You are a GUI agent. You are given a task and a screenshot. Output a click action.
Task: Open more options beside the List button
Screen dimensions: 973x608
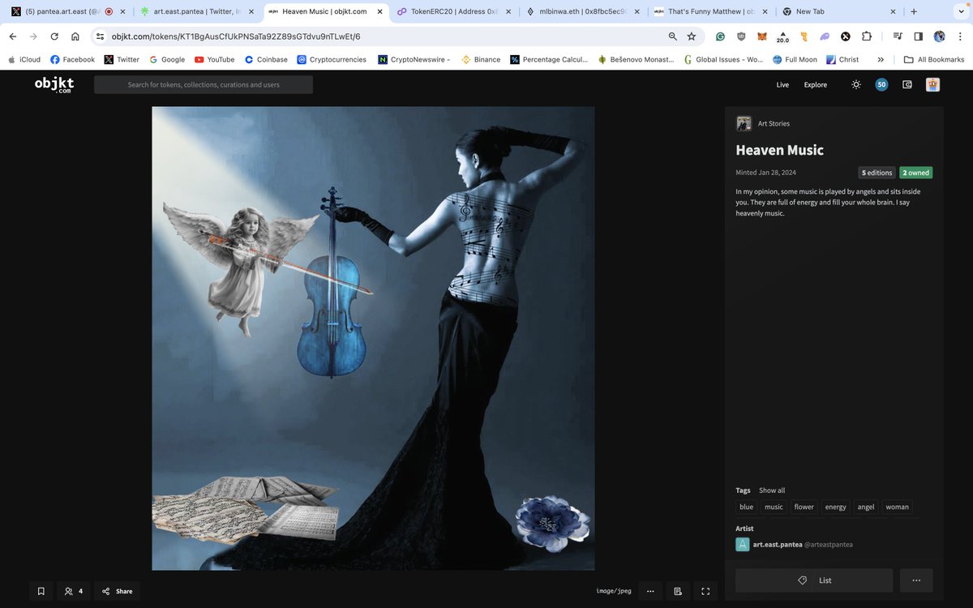916,580
